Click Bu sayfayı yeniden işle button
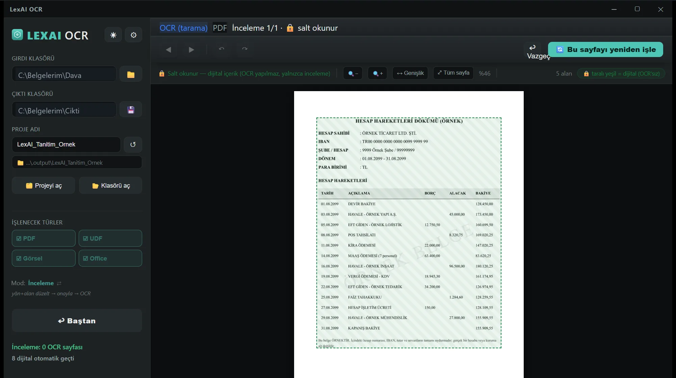 (x=605, y=50)
